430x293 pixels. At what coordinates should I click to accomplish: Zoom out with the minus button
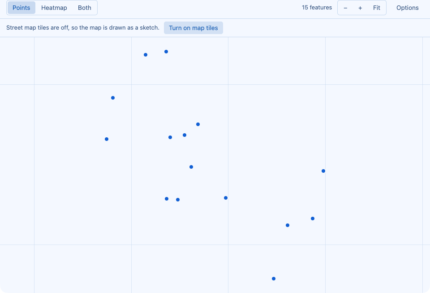(345, 8)
